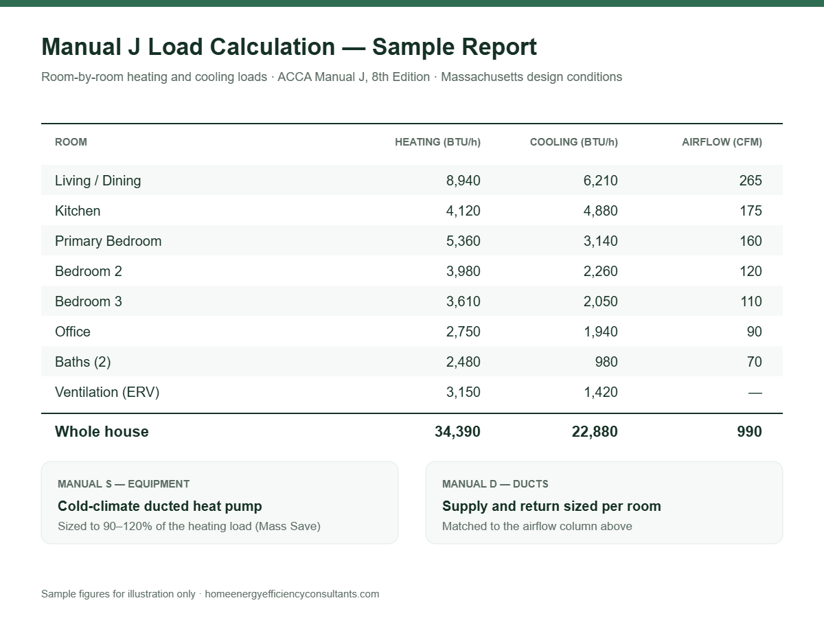
Task: Select the Bedroom 3 row label
Action: [89, 301]
